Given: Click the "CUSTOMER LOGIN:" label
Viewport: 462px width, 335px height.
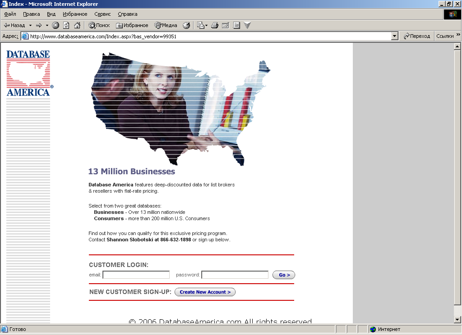Looking at the screenshot, I should [x=119, y=265].
